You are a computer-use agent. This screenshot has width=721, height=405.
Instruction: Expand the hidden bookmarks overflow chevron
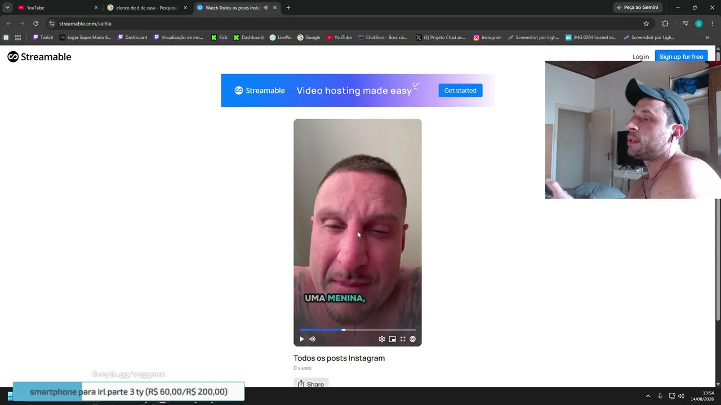point(707,38)
